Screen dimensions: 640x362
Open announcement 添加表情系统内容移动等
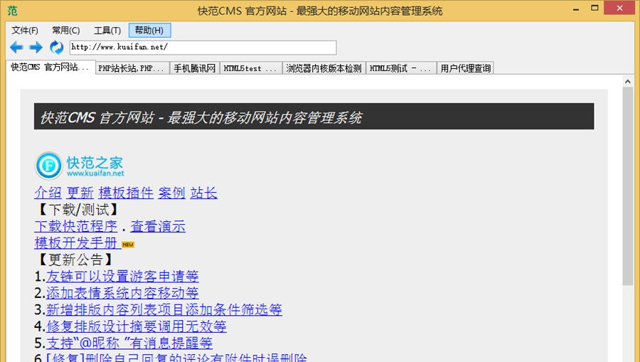click(122, 293)
